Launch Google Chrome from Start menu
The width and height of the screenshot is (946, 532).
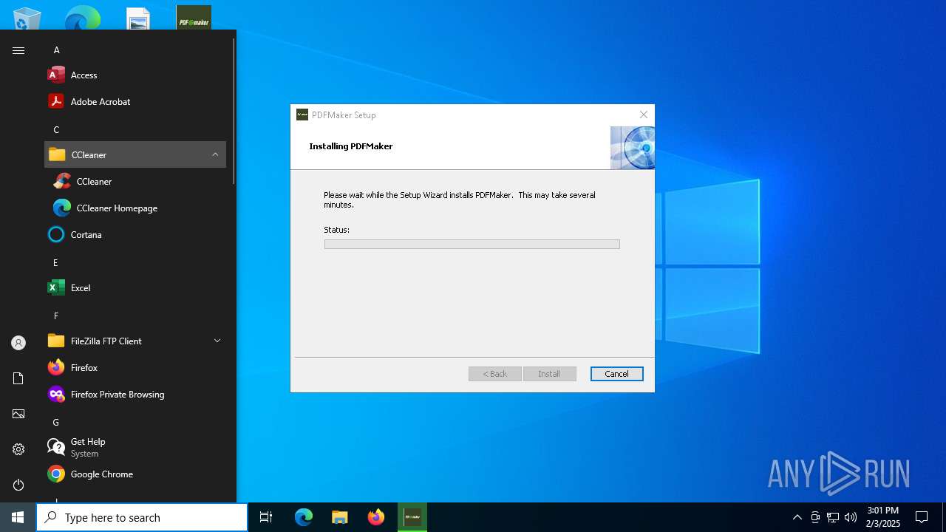[135, 474]
